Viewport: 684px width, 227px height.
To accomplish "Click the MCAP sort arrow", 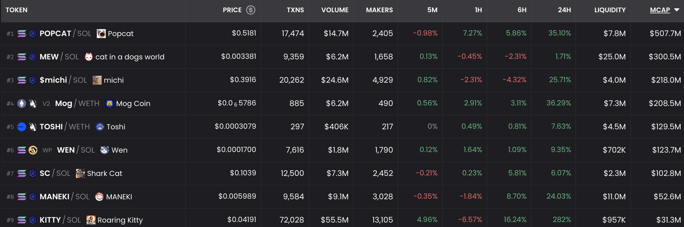I will tap(677, 10).
